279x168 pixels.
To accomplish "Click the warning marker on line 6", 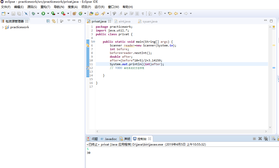I will pos(88,45).
